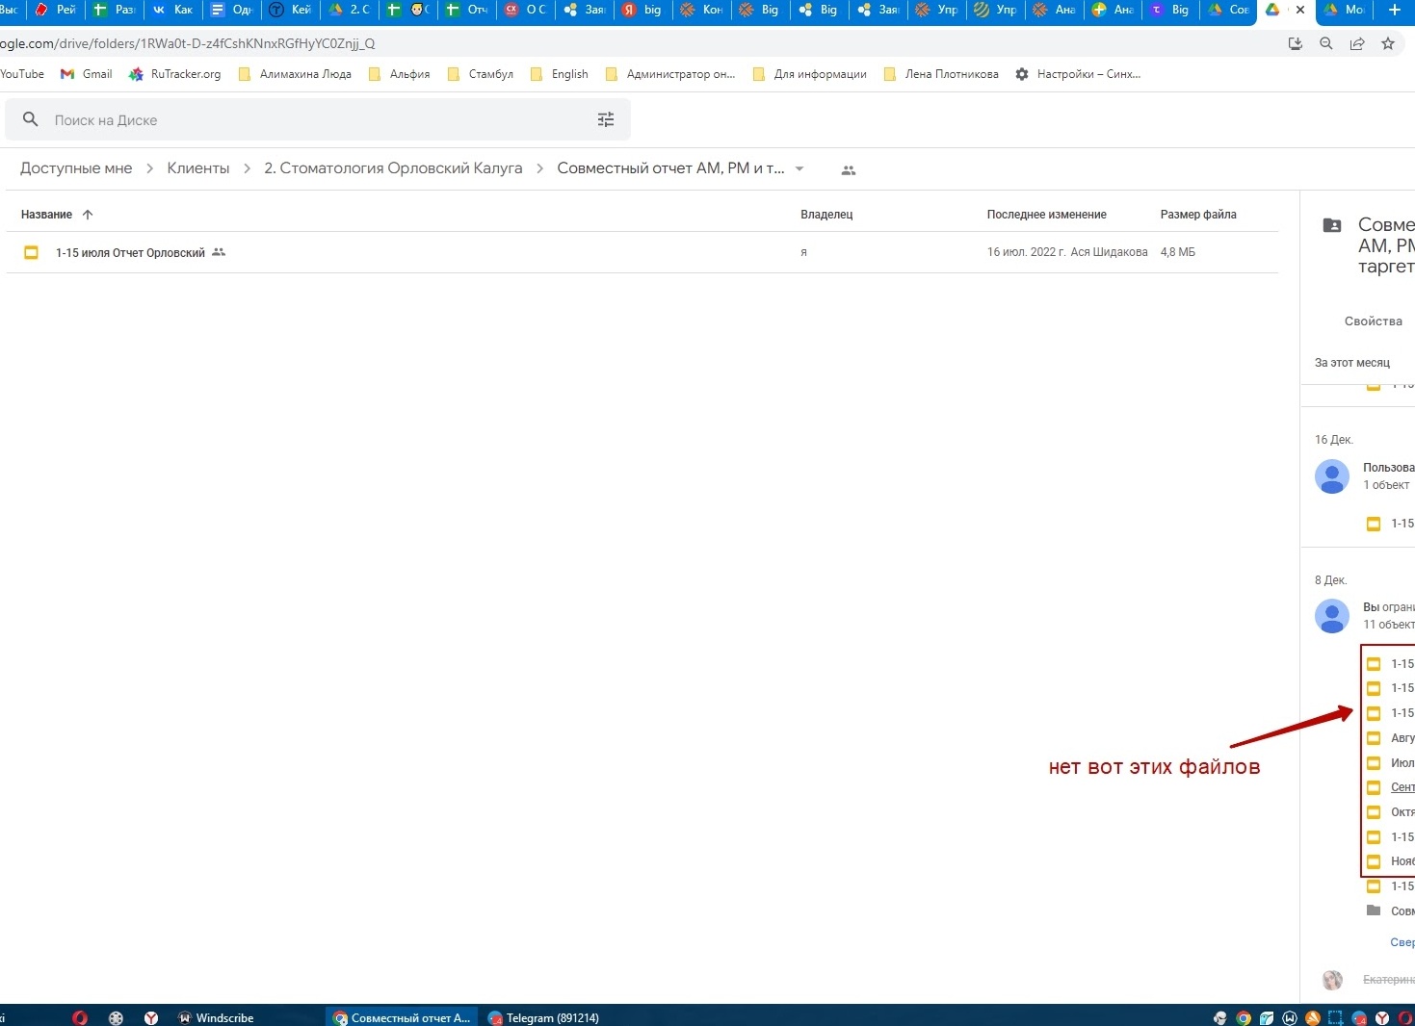
Task: Select the '1-15 июля Отчет Орловский' file name
Action: [x=130, y=253]
